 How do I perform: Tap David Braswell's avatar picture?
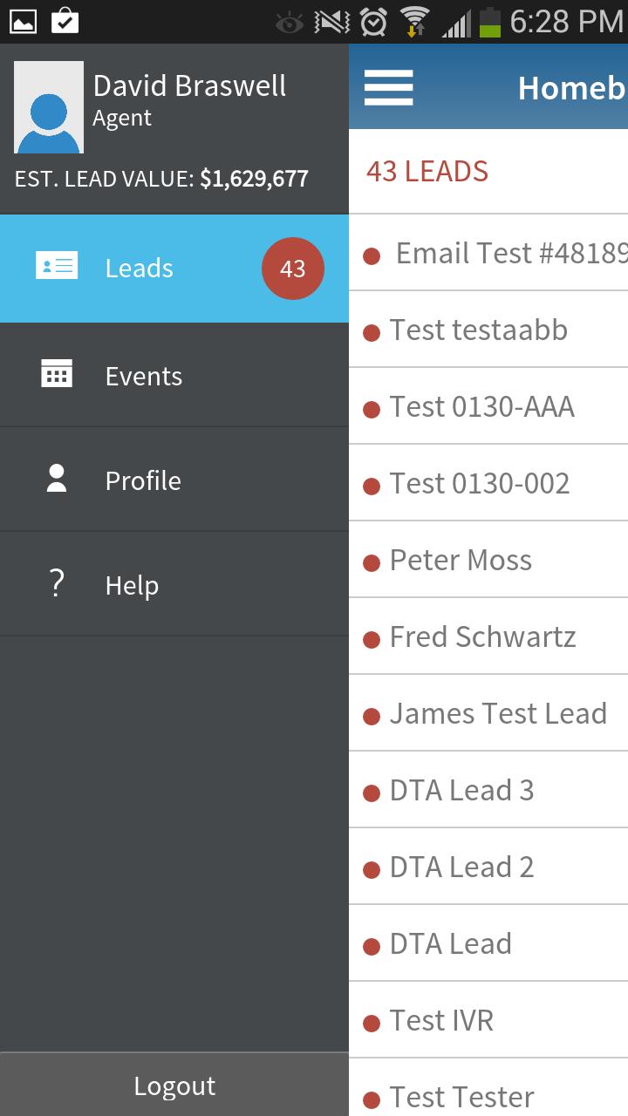pos(49,108)
